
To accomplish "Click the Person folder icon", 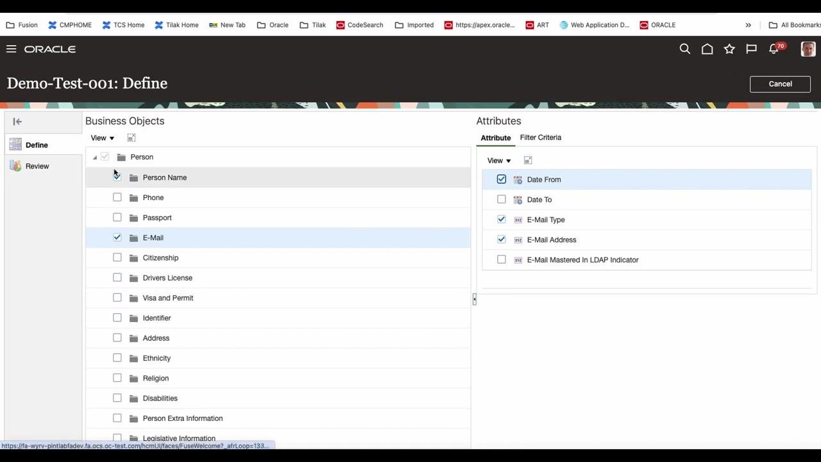I will coord(121,157).
